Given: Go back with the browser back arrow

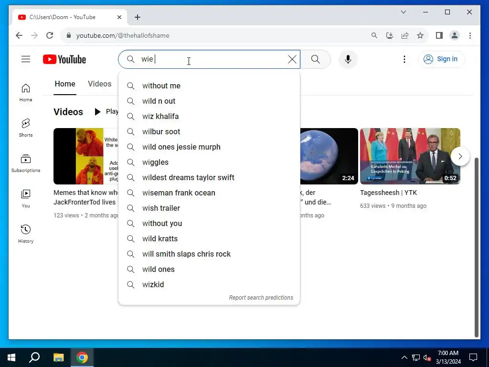Looking at the screenshot, I should click(19, 35).
